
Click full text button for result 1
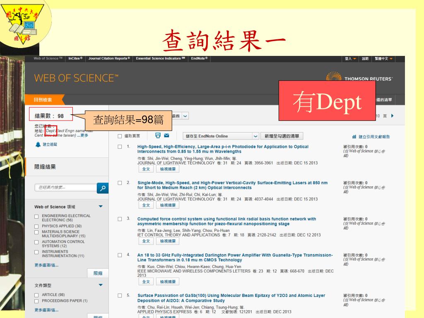(x=146, y=169)
